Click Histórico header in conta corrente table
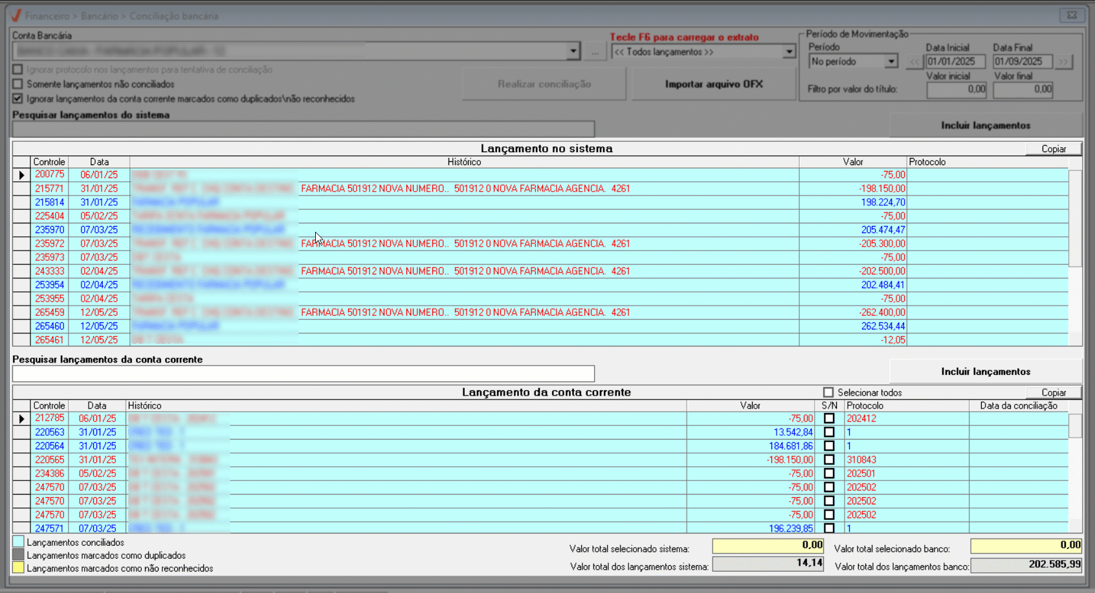The height and width of the screenshot is (593, 1095). [x=145, y=406]
